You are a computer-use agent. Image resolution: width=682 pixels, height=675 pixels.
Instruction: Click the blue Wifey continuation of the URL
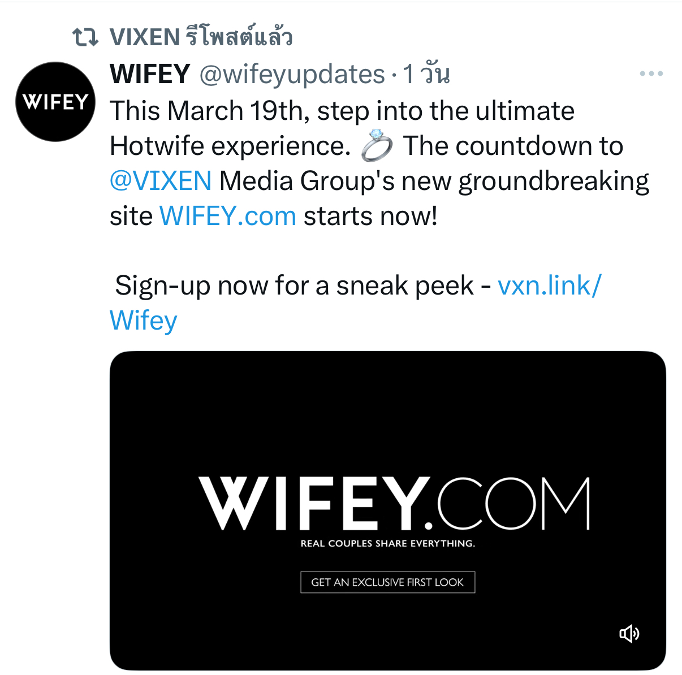coord(144,321)
